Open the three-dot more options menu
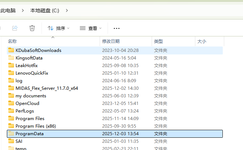Screen dimensions: 243x150 (116, 28)
